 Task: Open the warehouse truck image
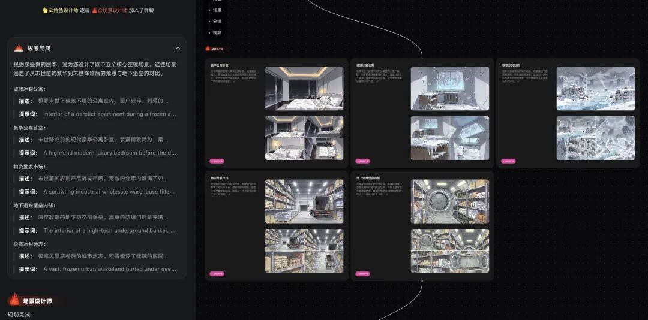304,201
